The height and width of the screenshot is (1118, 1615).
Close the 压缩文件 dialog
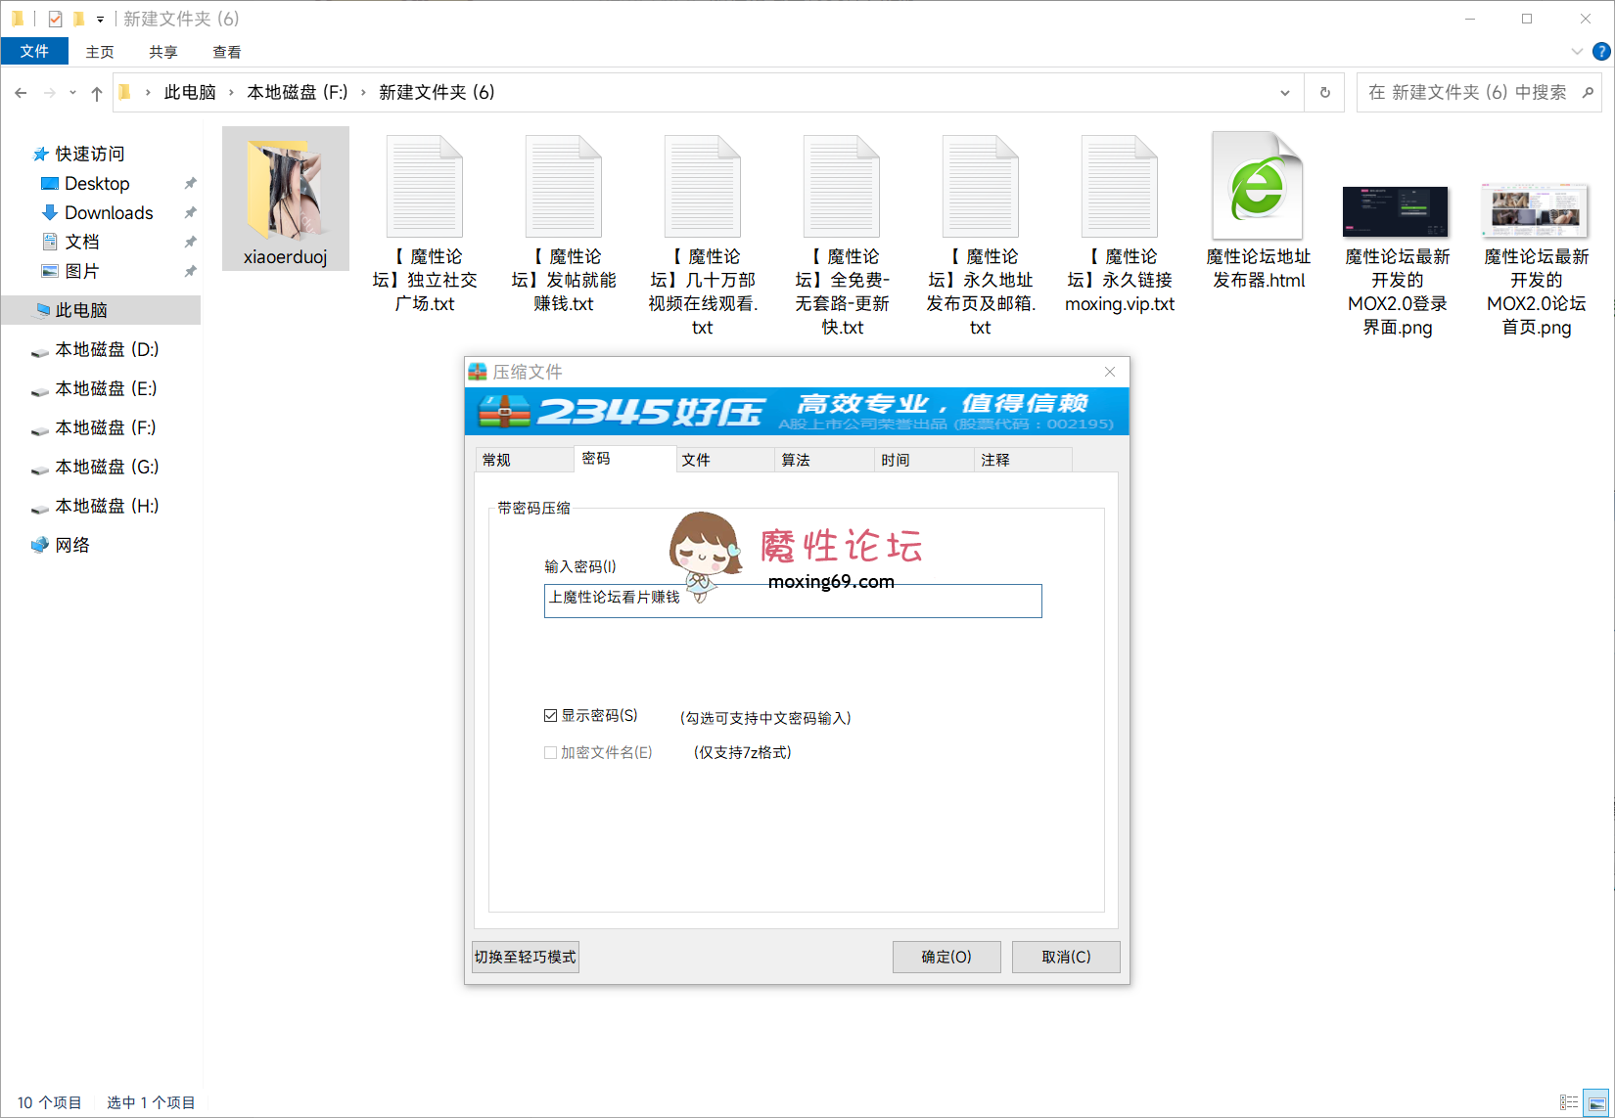(x=1110, y=372)
